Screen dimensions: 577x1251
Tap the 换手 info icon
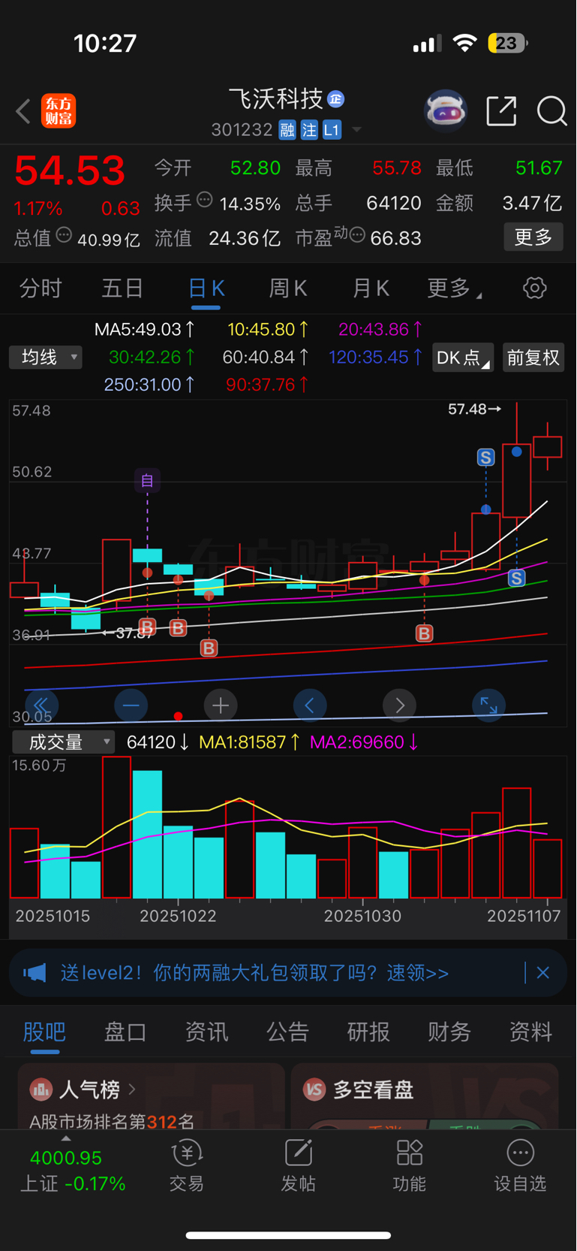(x=204, y=200)
